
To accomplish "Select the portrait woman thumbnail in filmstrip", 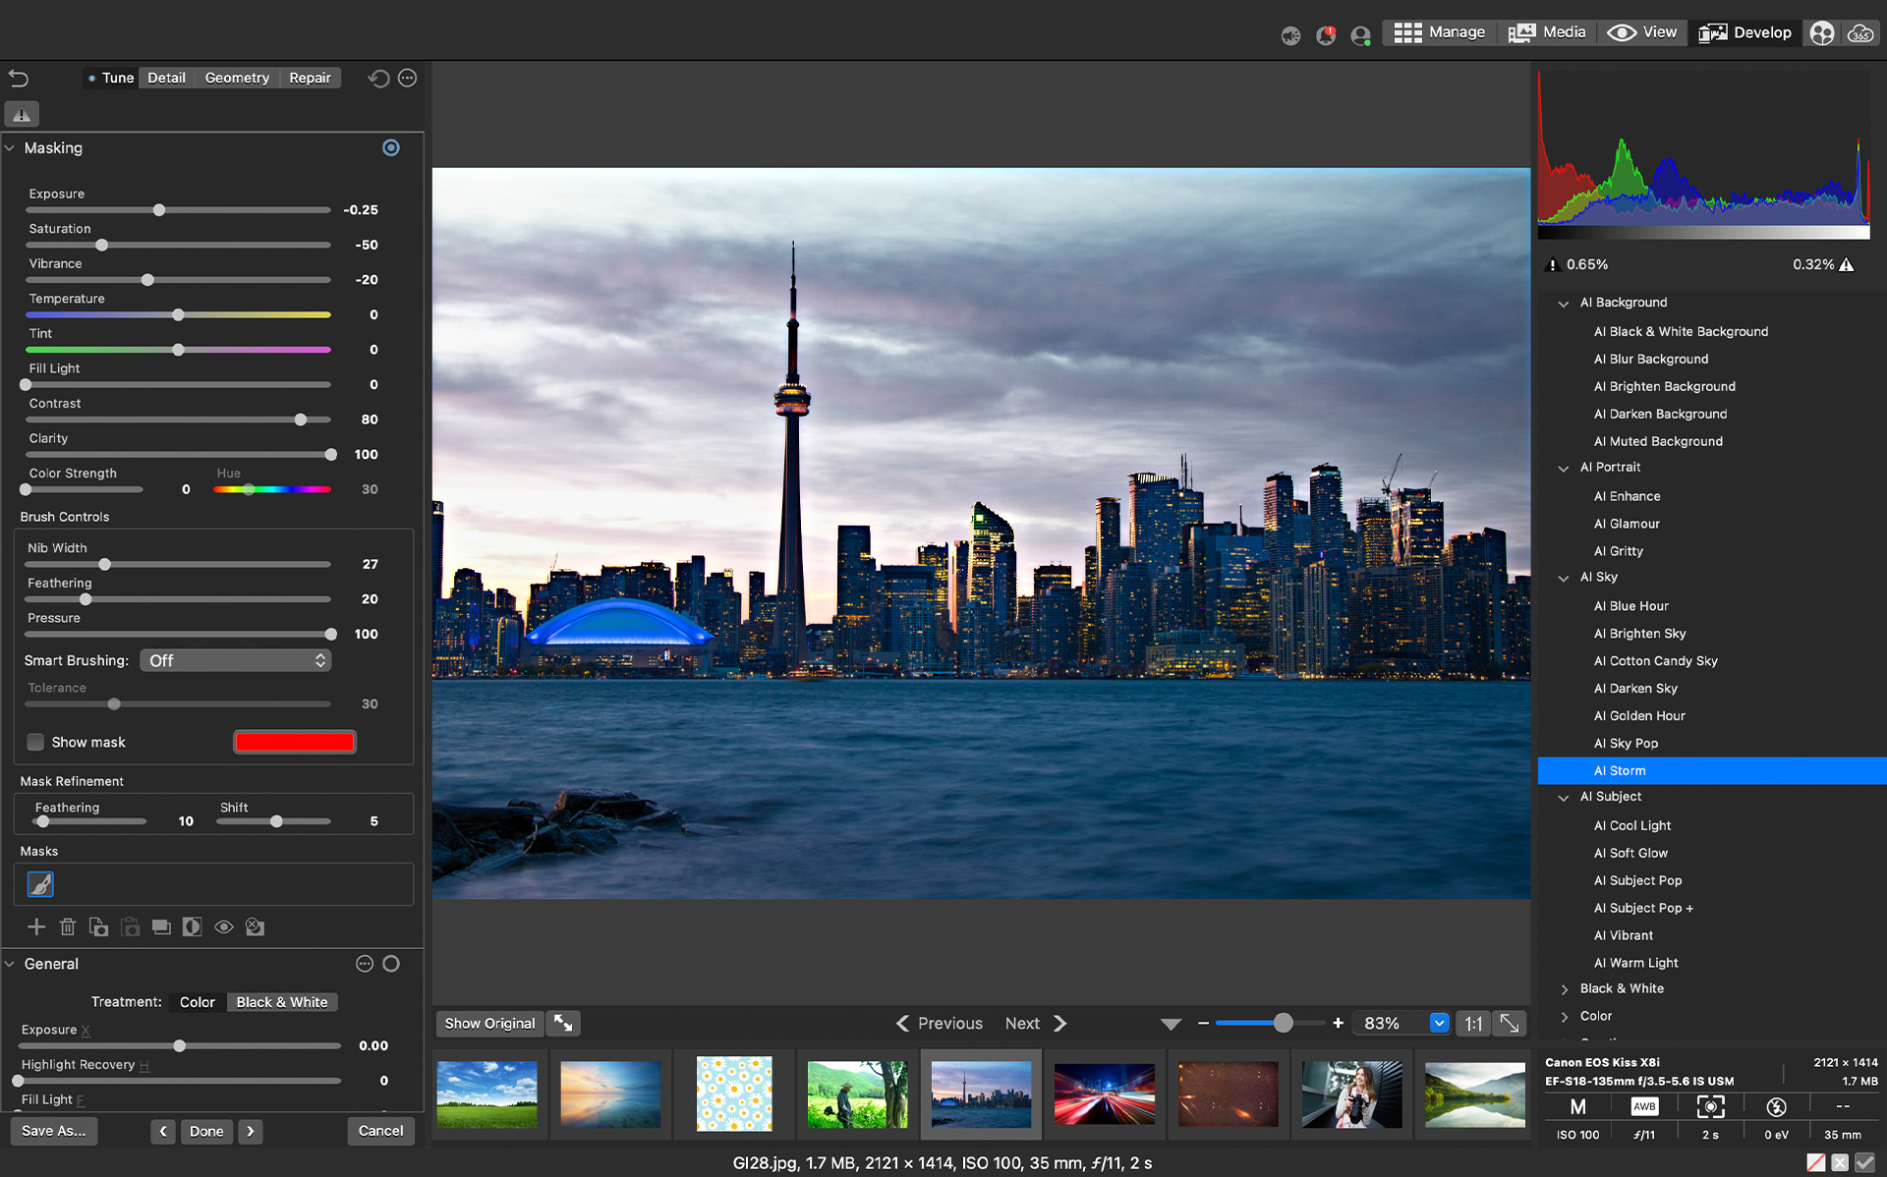I will (x=1351, y=1093).
